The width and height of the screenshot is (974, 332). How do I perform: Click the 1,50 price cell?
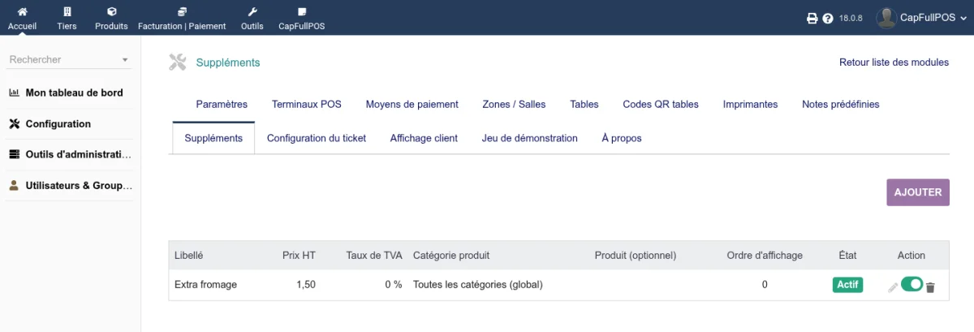(306, 285)
